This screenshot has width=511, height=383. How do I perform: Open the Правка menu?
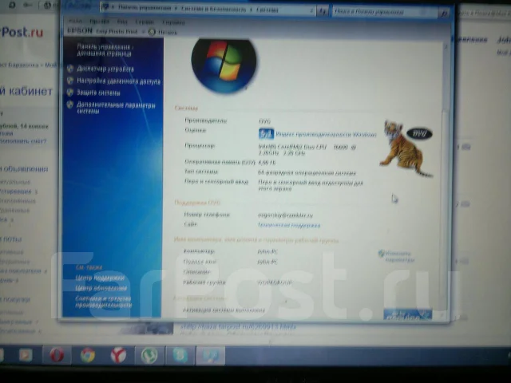click(x=99, y=22)
